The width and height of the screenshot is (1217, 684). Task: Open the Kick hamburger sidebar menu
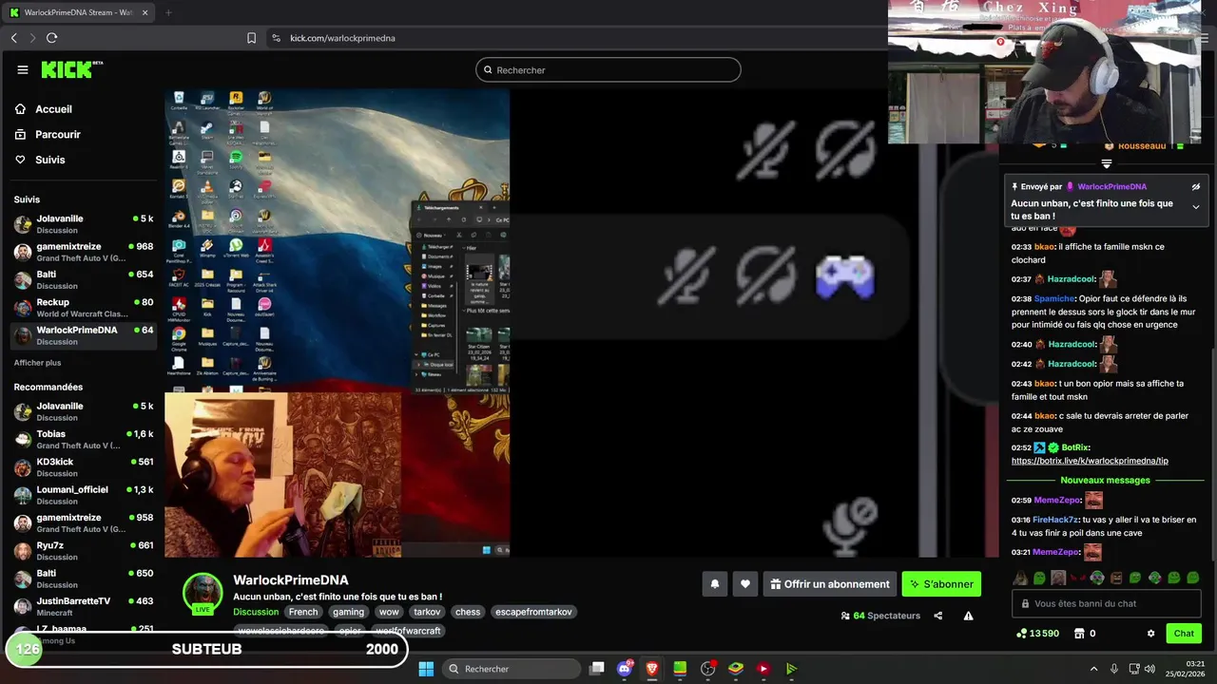pos(23,69)
